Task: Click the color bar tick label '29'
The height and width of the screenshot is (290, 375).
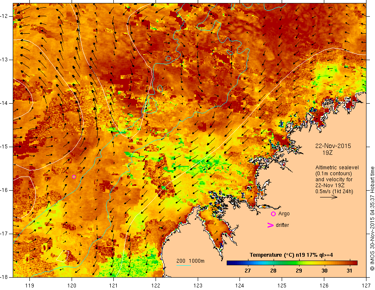Action: tap(299, 271)
